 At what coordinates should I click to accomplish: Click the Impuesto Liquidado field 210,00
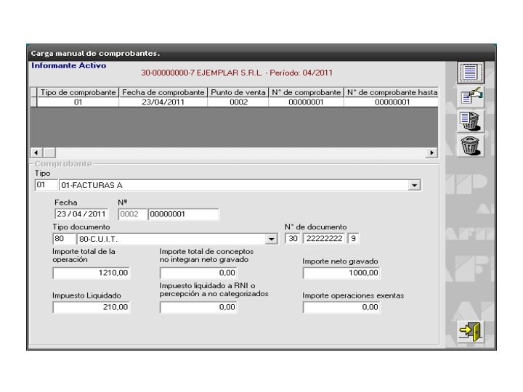coord(91,307)
